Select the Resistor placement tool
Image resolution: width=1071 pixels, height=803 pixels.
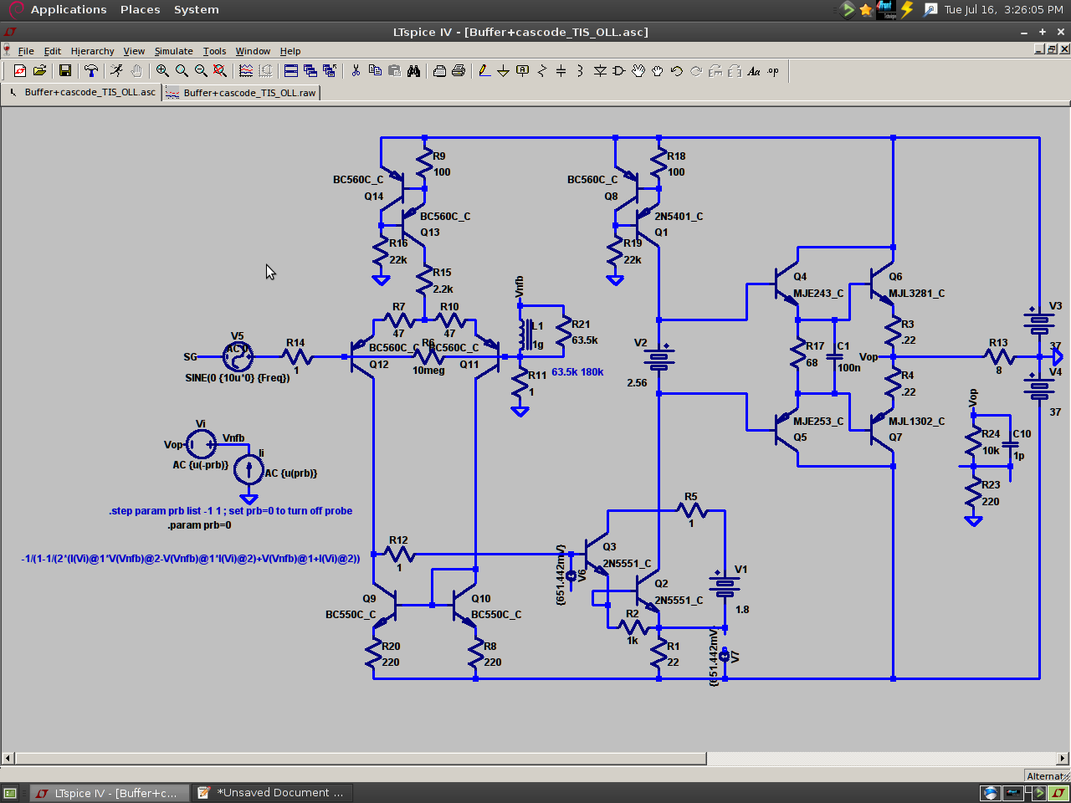pos(542,71)
